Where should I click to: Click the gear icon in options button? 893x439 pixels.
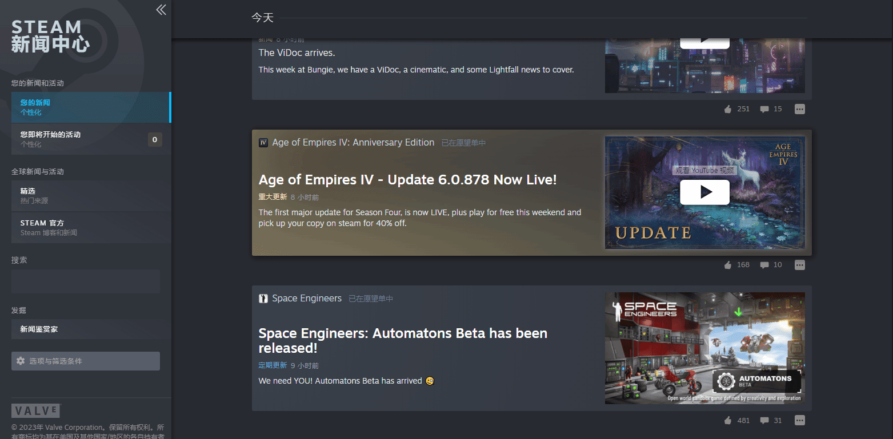(21, 361)
